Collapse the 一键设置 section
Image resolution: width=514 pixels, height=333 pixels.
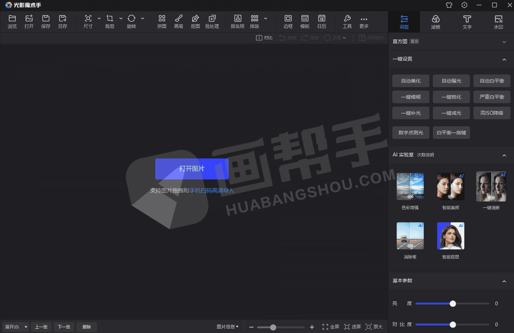(x=504, y=59)
